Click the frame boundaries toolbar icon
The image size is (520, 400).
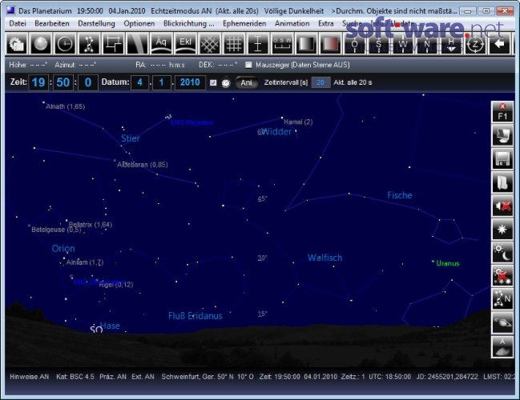click(x=114, y=44)
